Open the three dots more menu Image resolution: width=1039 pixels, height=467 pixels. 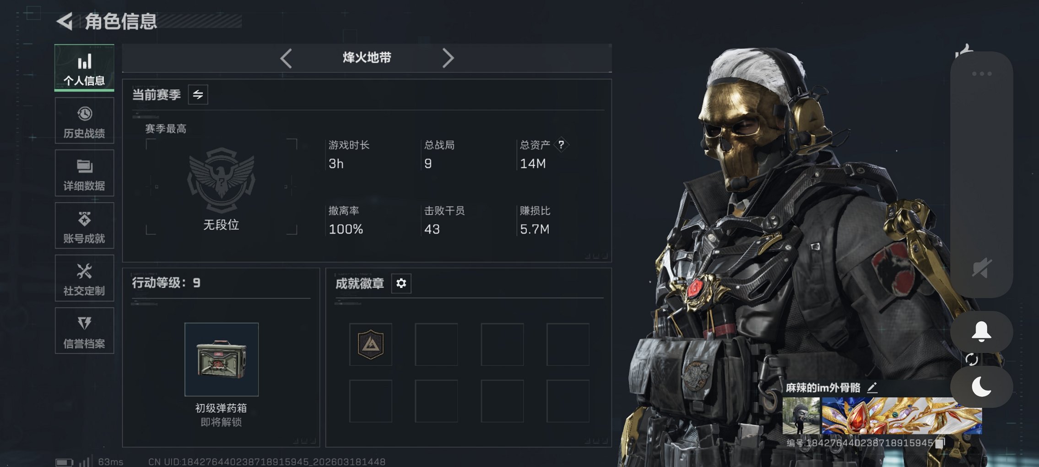(982, 74)
